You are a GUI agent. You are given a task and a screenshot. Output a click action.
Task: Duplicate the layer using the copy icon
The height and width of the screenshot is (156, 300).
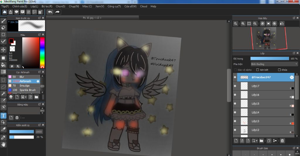click(x=269, y=141)
